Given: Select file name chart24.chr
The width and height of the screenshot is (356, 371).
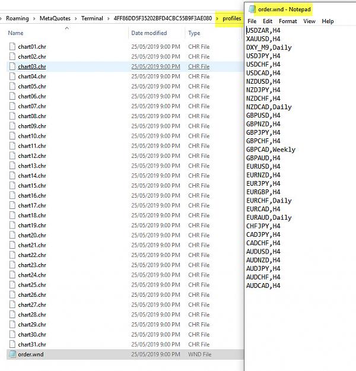Looking at the screenshot, I should point(32,275).
